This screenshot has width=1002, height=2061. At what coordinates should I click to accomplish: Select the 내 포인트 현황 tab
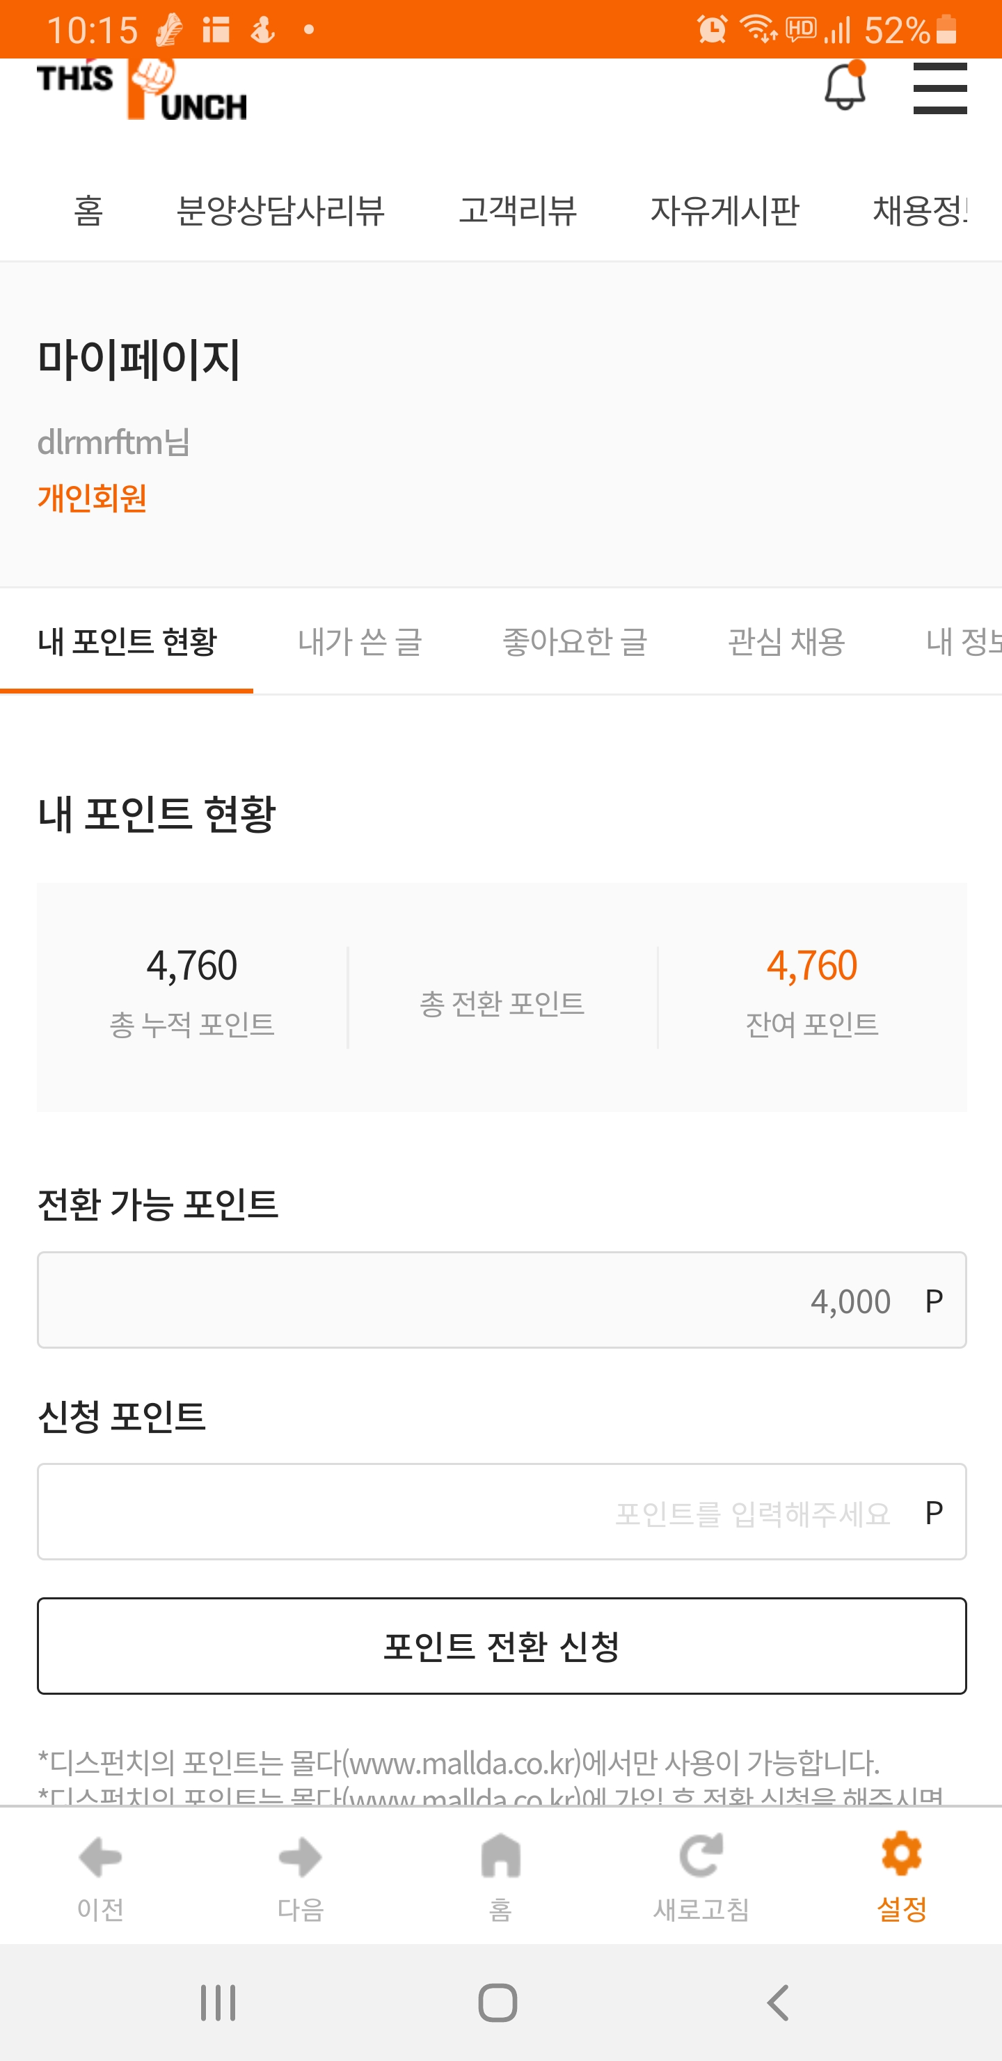pyautogui.click(x=127, y=642)
